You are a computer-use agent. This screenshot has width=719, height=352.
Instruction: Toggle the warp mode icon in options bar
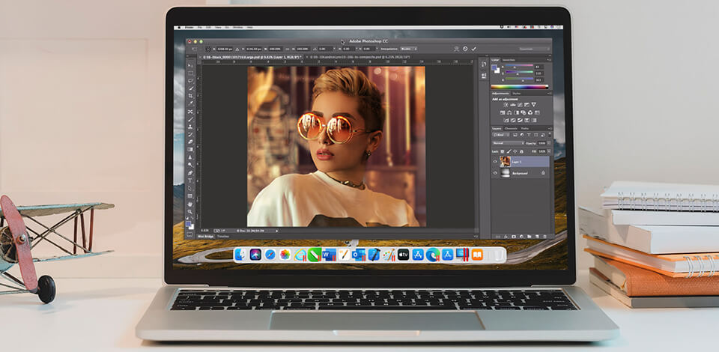[455, 49]
